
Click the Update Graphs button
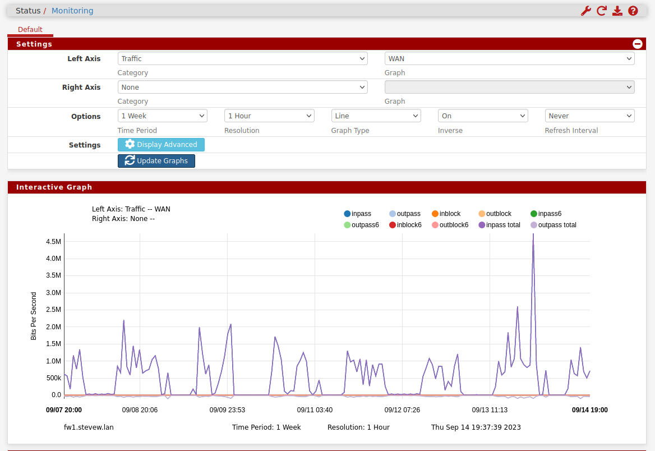156,161
